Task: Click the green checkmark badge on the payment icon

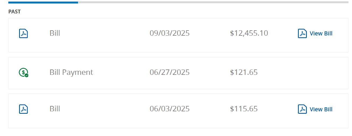Action: pos(26,75)
